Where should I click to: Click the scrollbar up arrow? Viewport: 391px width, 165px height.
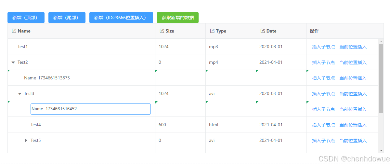tap(381, 41)
